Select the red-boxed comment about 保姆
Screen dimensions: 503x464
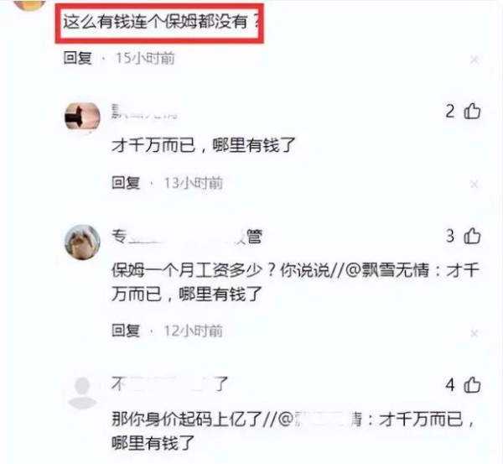[159, 23]
